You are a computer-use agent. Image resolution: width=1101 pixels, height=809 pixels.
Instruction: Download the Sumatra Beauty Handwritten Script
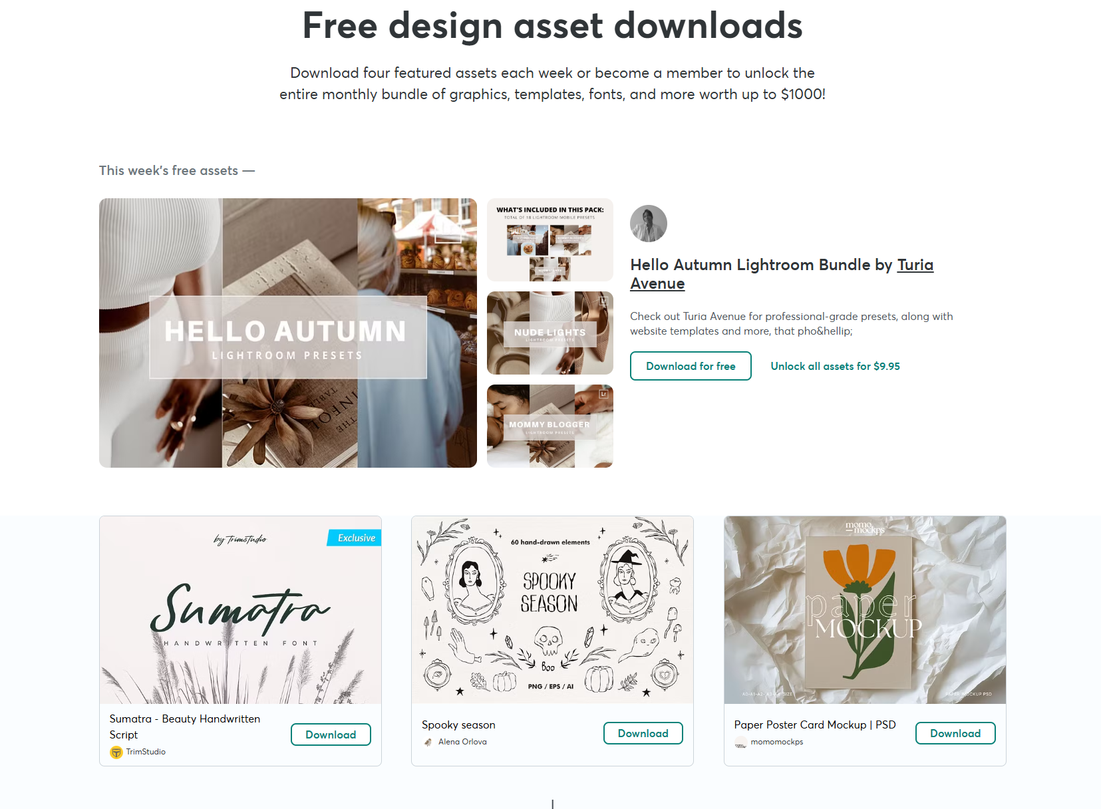(x=331, y=734)
